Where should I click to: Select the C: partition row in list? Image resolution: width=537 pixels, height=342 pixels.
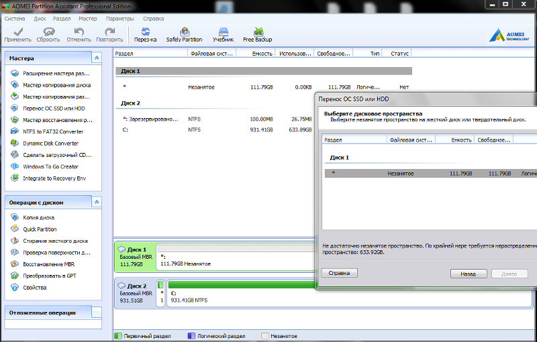(215, 129)
